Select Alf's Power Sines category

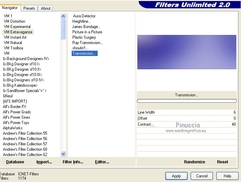click(x=16, y=117)
